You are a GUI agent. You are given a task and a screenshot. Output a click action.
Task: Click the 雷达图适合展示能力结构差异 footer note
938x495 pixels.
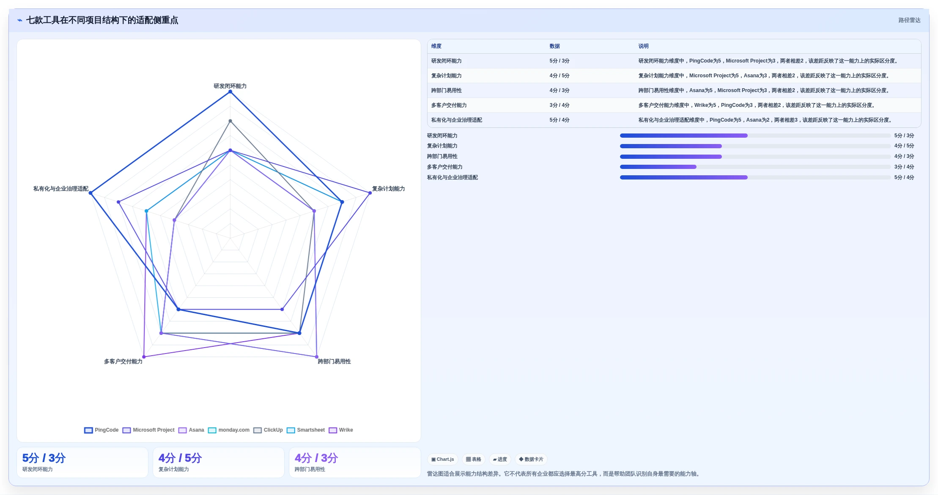[x=565, y=474]
